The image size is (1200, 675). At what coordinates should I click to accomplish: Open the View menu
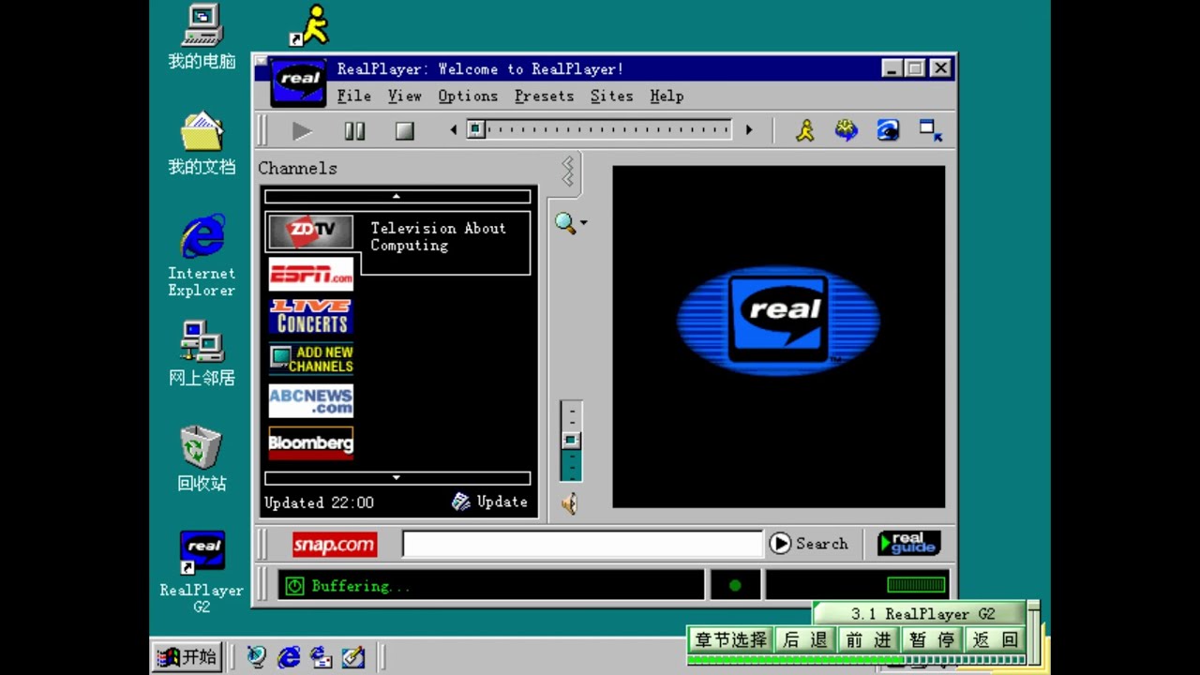coord(405,96)
